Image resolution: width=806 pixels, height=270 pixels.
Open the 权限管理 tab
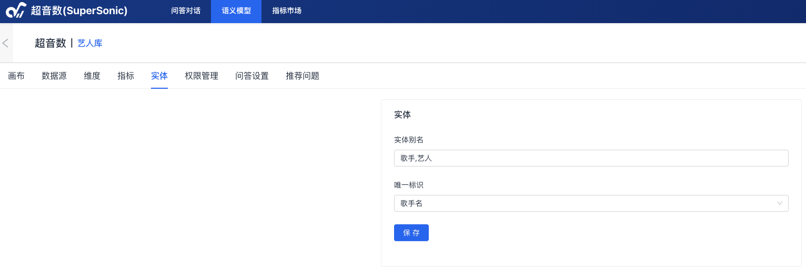201,76
